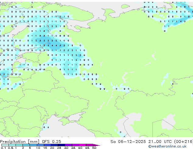The height and width of the screenshot is (149, 193).
Task: Select the 40–45 mm magenta legend swatch
Action: (82, 145)
